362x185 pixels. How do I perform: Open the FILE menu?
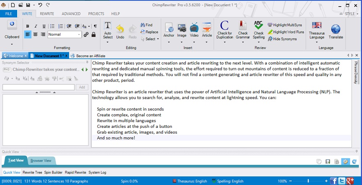(9, 14)
